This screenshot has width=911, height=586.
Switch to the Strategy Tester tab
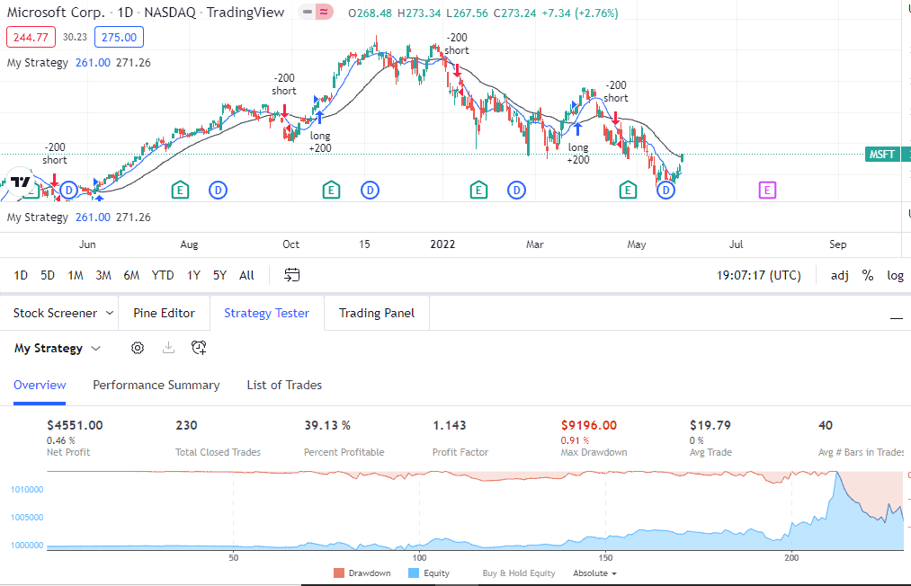pos(267,313)
